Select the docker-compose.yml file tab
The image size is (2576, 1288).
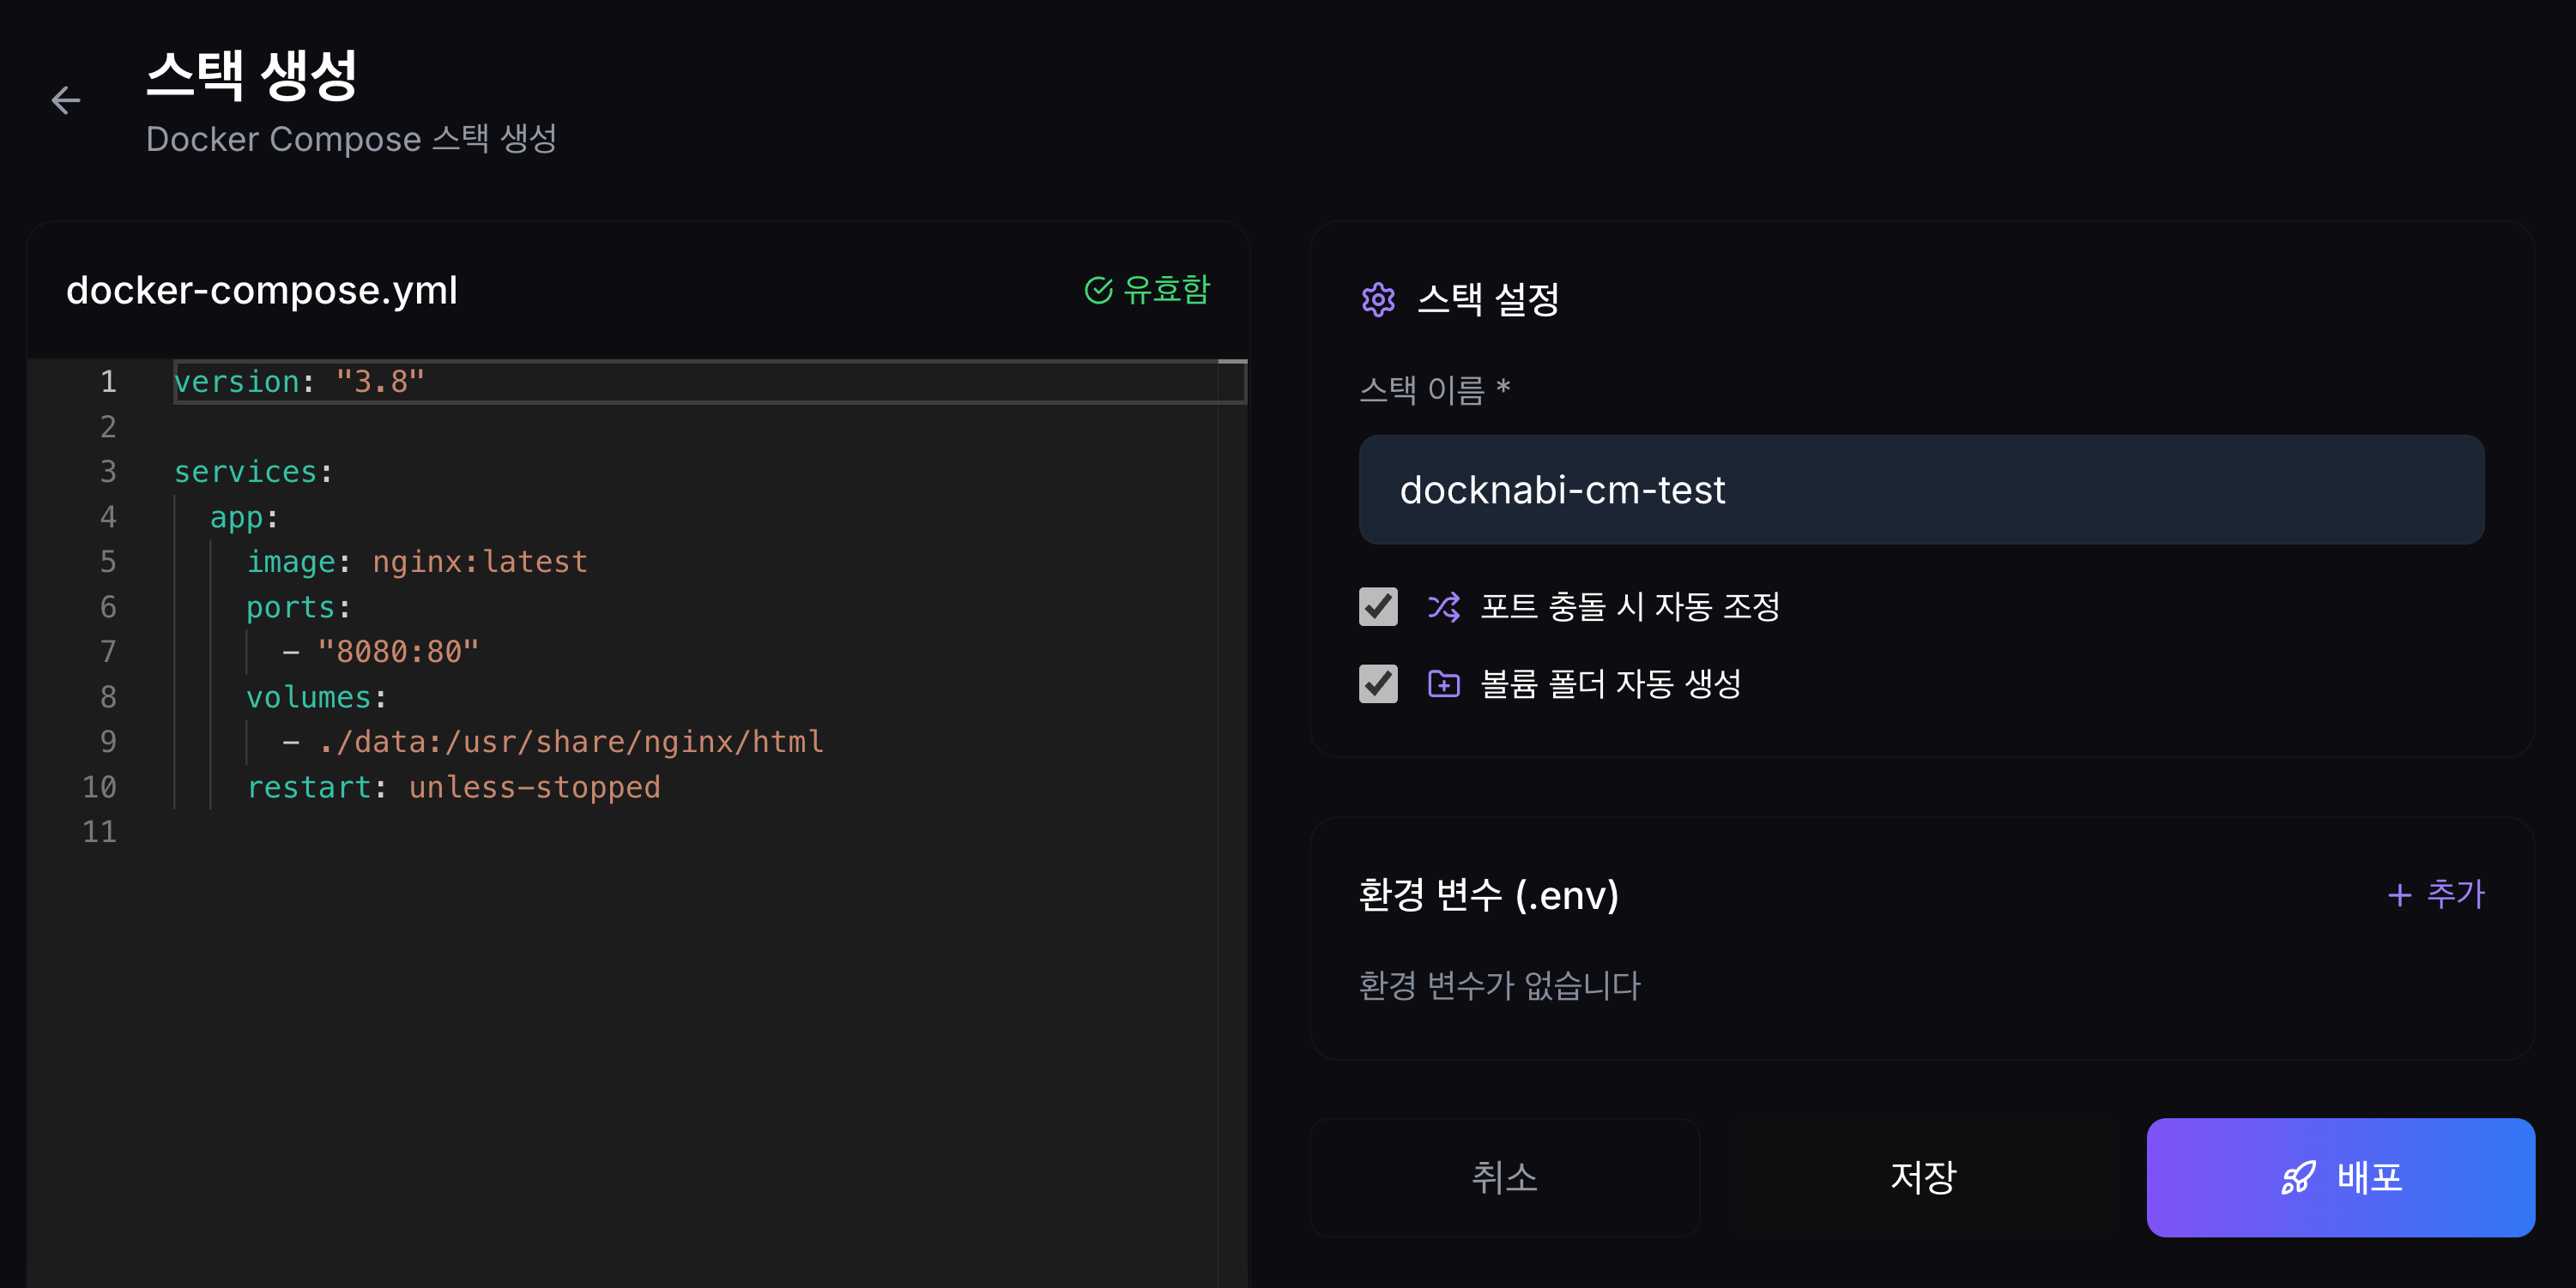(262, 291)
